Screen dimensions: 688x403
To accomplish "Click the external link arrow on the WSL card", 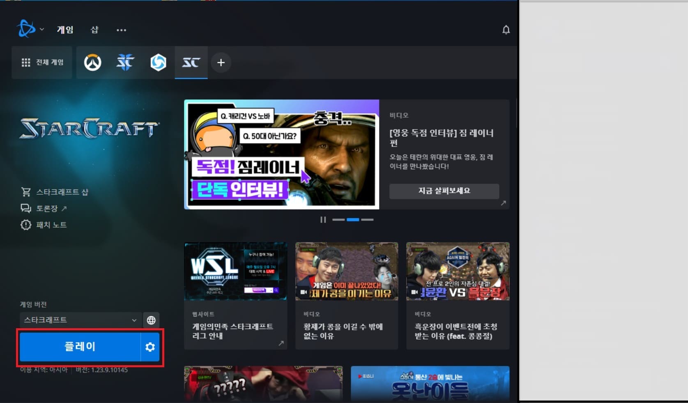I will (x=281, y=343).
